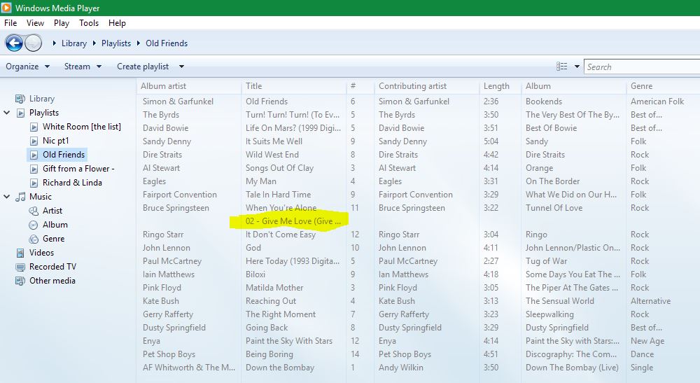This screenshot has height=383, width=700.
Task: Open the File menu
Action: (x=10, y=23)
